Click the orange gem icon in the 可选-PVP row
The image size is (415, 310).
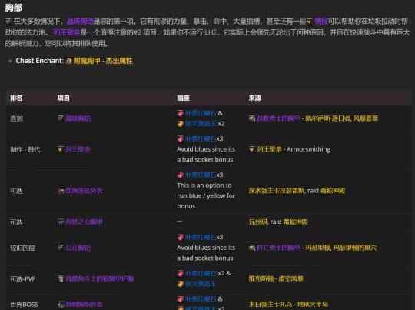181,284
